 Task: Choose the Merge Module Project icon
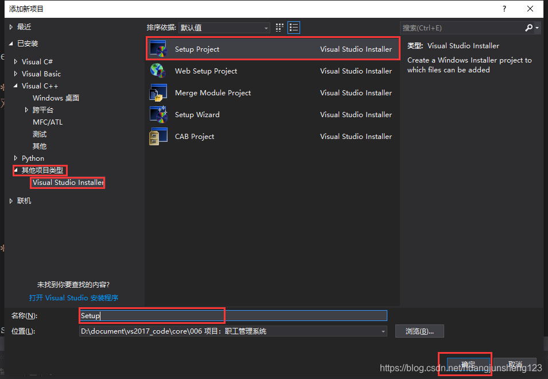click(x=158, y=92)
